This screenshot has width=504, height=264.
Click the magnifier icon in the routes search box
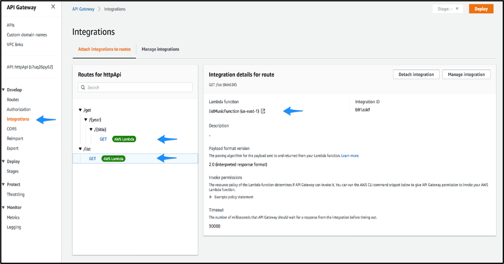click(83, 87)
